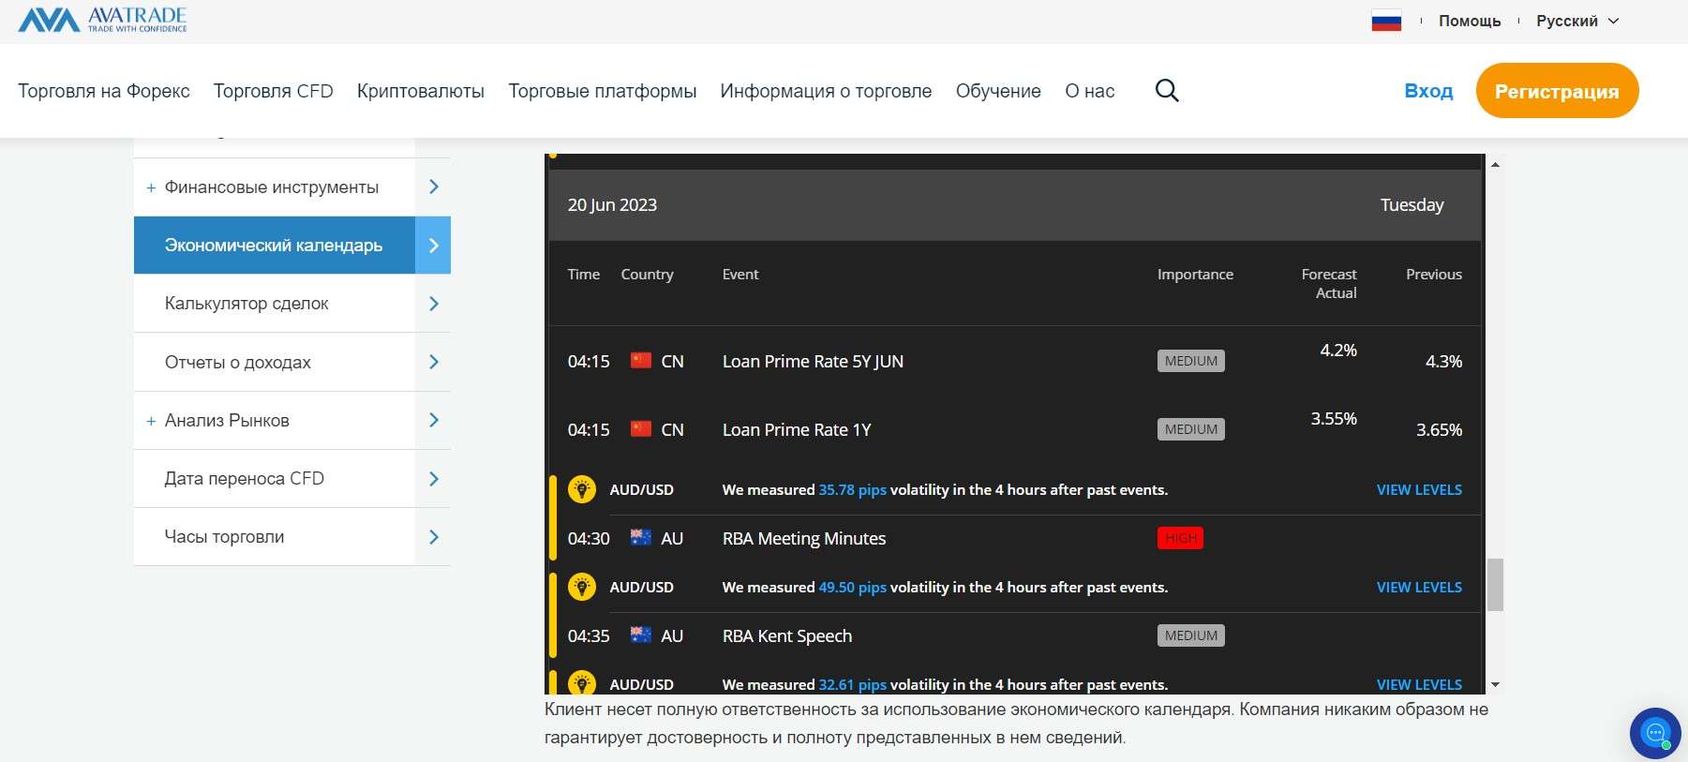Open the live chat bubble icon
The height and width of the screenshot is (762, 1688).
1655,733
